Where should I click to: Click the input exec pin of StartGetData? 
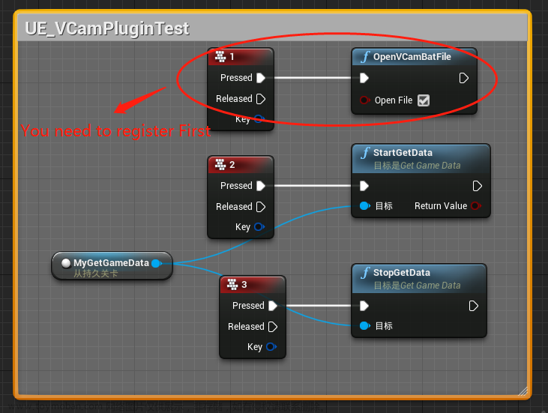pyautogui.click(x=364, y=186)
